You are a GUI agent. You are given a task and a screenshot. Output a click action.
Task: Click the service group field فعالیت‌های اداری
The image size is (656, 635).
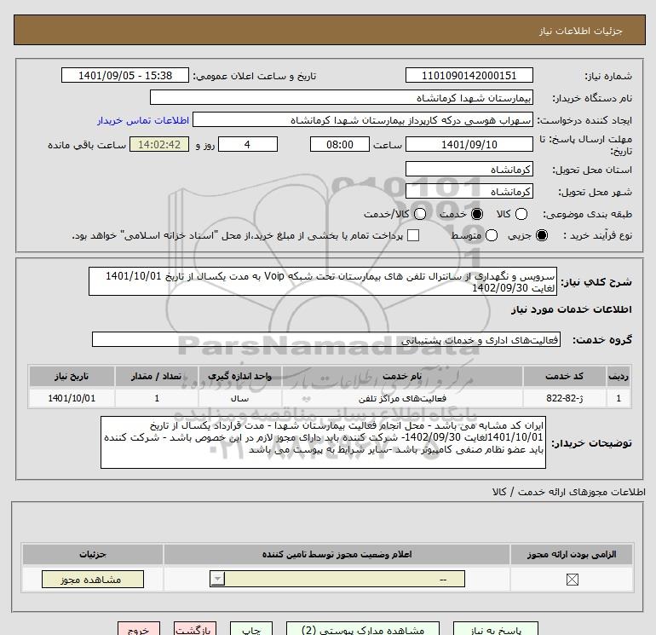(x=326, y=339)
